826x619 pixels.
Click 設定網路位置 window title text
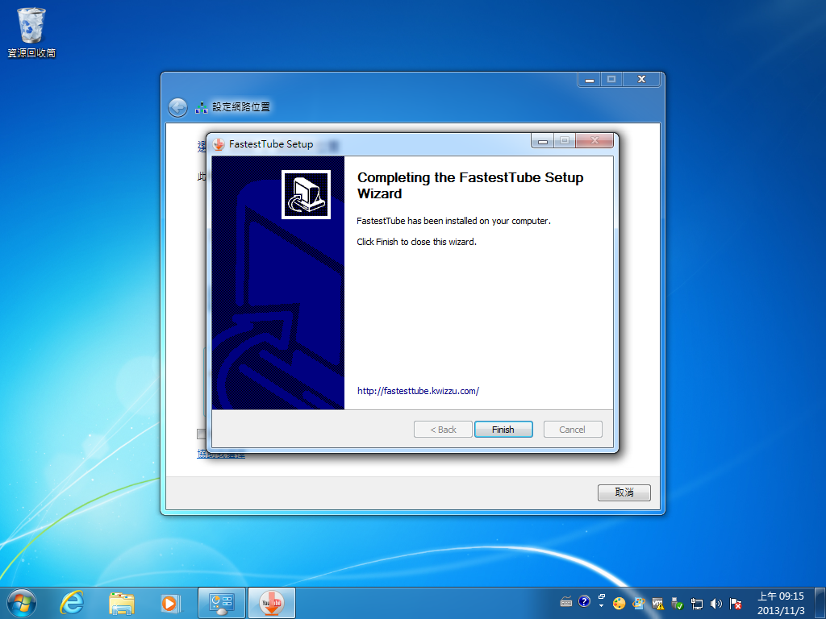pyautogui.click(x=240, y=107)
